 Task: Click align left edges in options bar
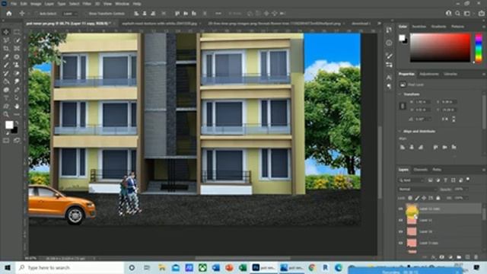click(x=136, y=14)
